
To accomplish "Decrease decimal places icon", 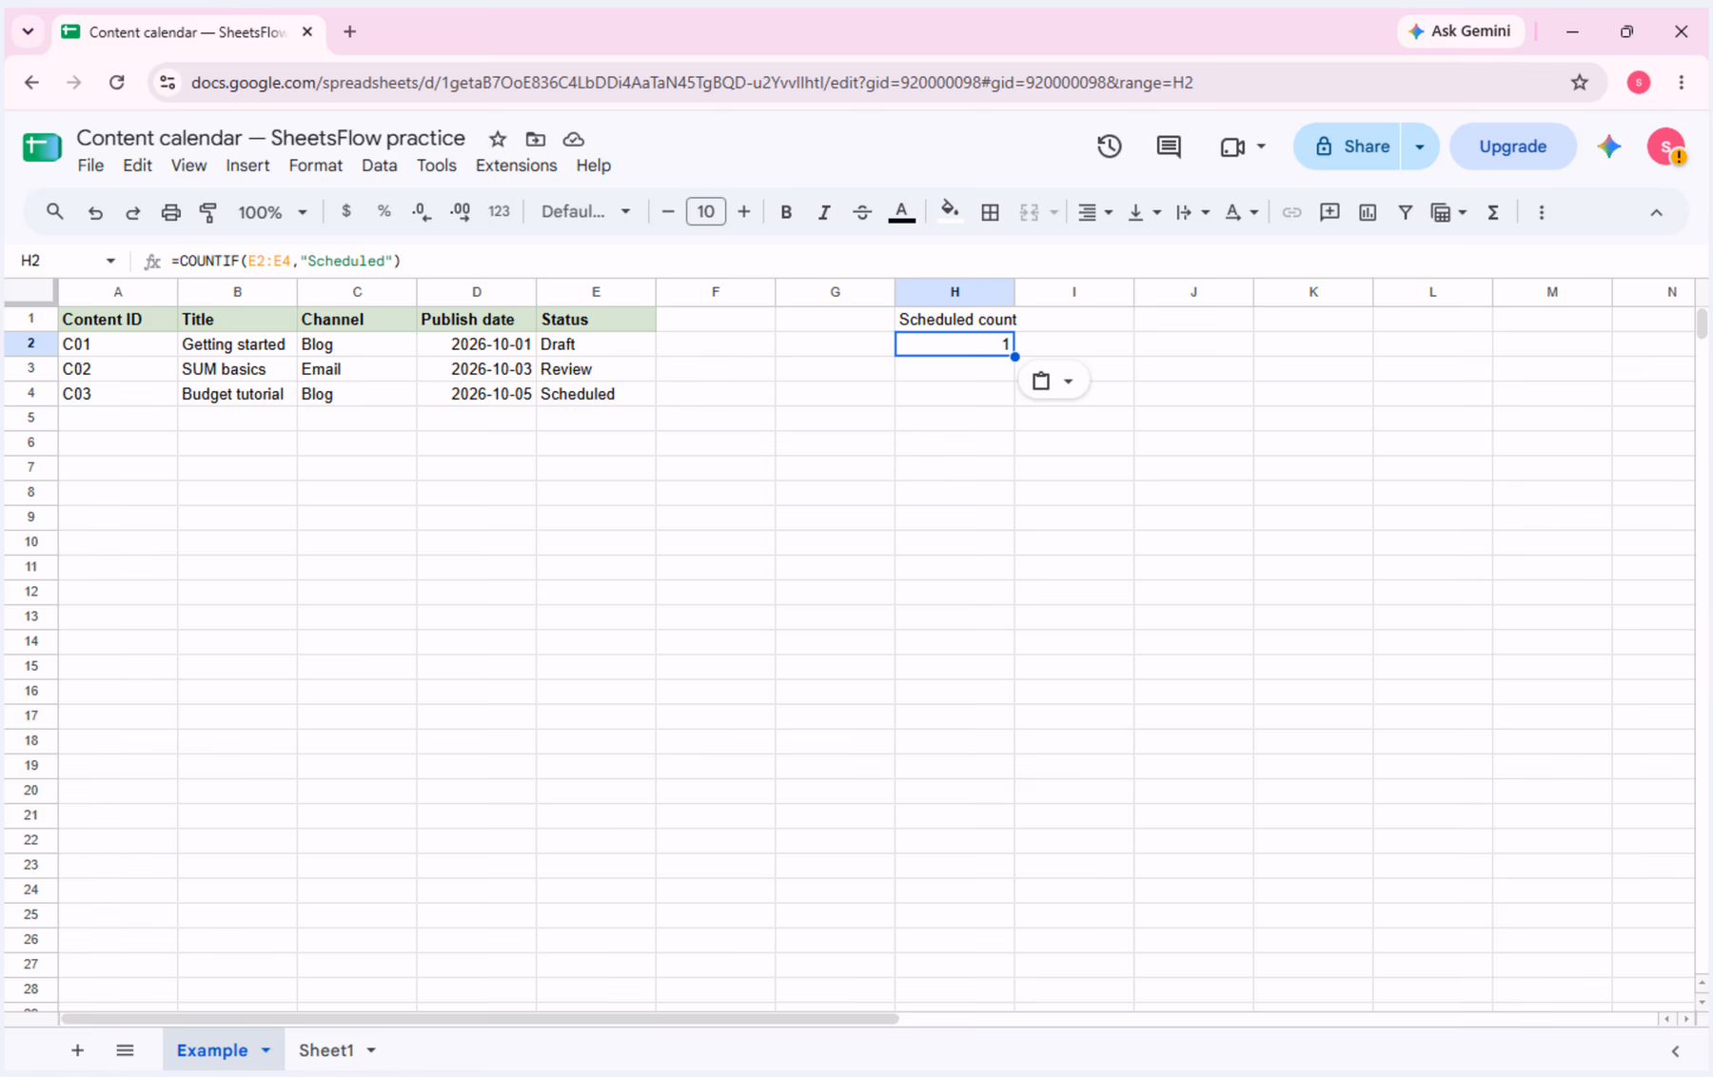I will (x=422, y=212).
